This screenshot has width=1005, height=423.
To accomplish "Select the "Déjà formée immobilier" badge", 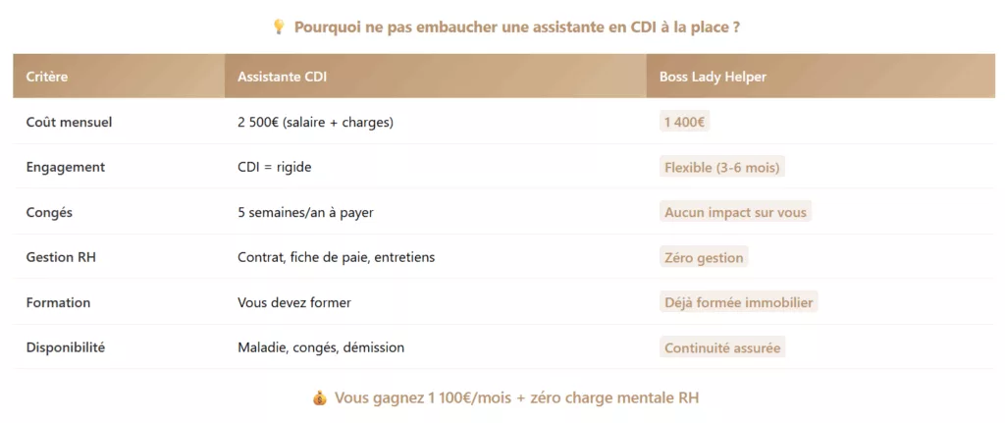I will [738, 302].
